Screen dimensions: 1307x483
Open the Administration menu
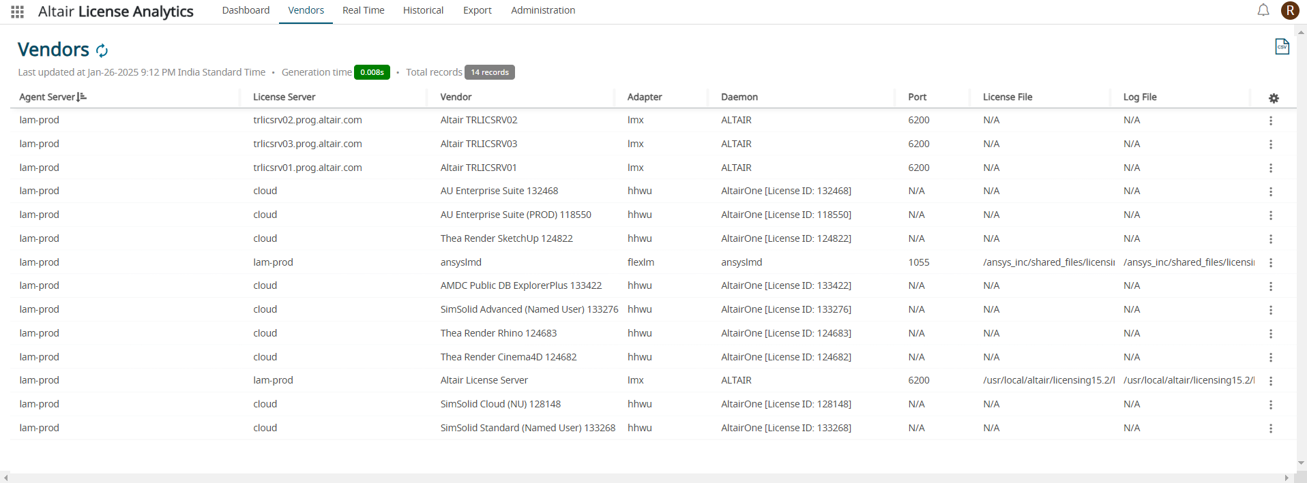click(543, 10)
